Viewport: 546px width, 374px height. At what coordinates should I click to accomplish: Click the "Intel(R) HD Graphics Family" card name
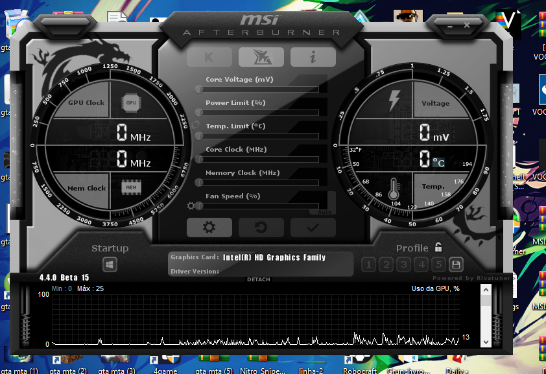click(274, 257)
